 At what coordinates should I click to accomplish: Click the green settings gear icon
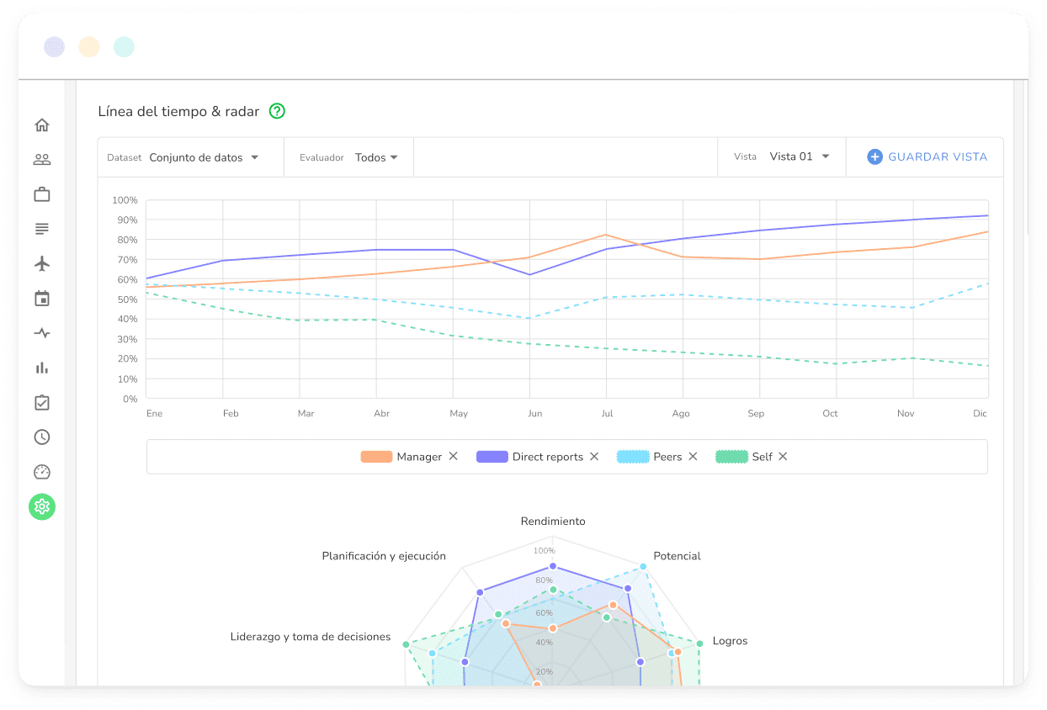42,506
